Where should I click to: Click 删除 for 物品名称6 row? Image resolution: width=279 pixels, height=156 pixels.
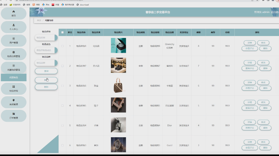coord(265,88)
